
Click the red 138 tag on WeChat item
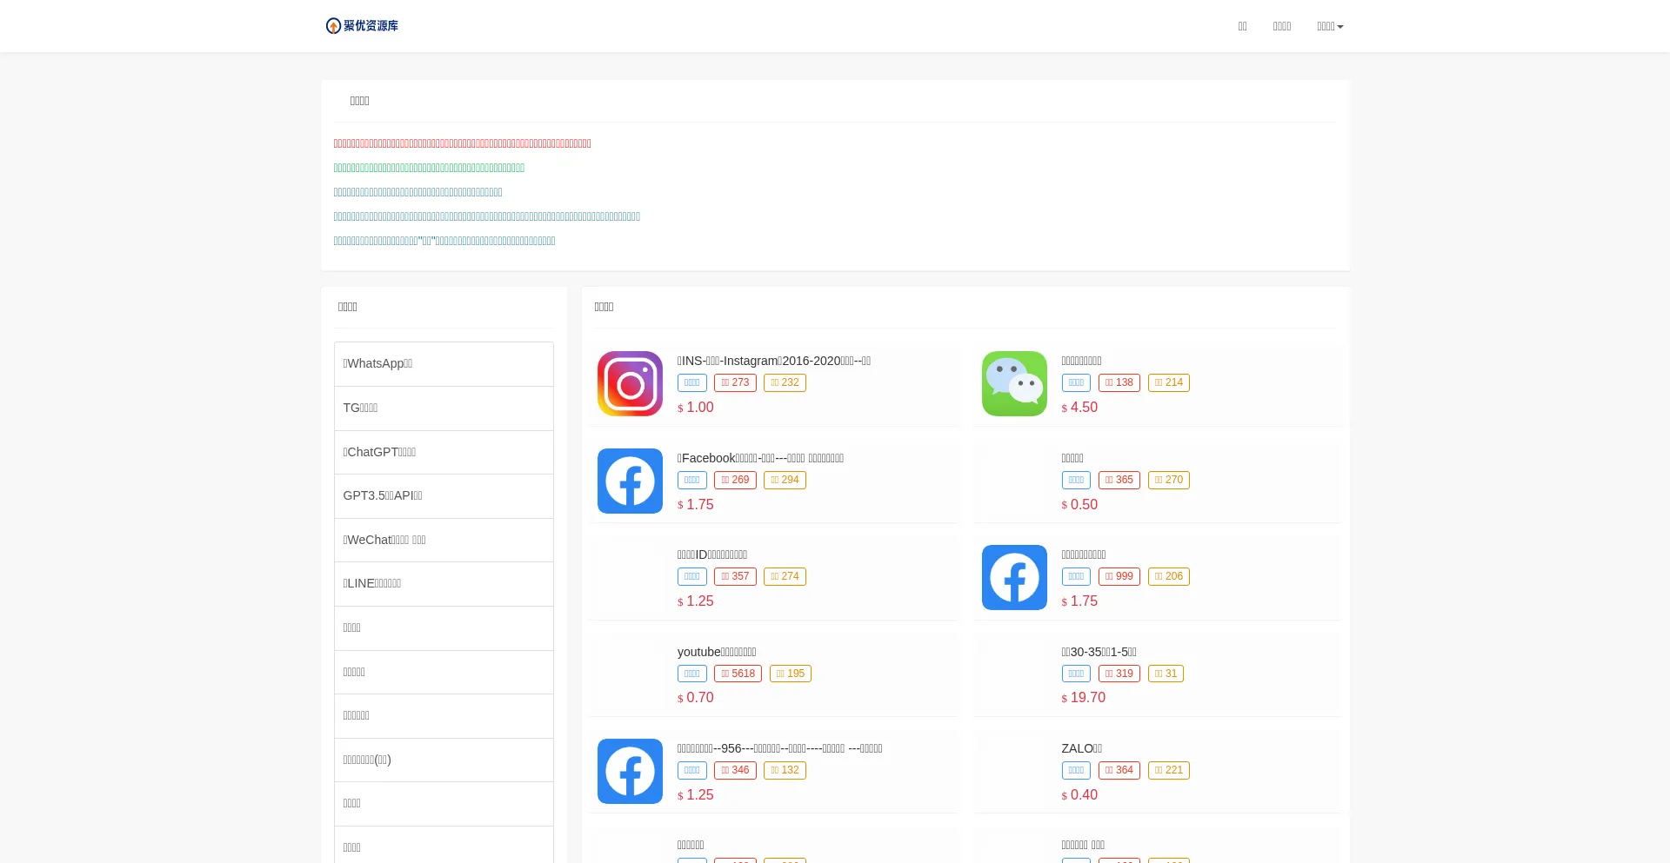(x=1119, y=382)
